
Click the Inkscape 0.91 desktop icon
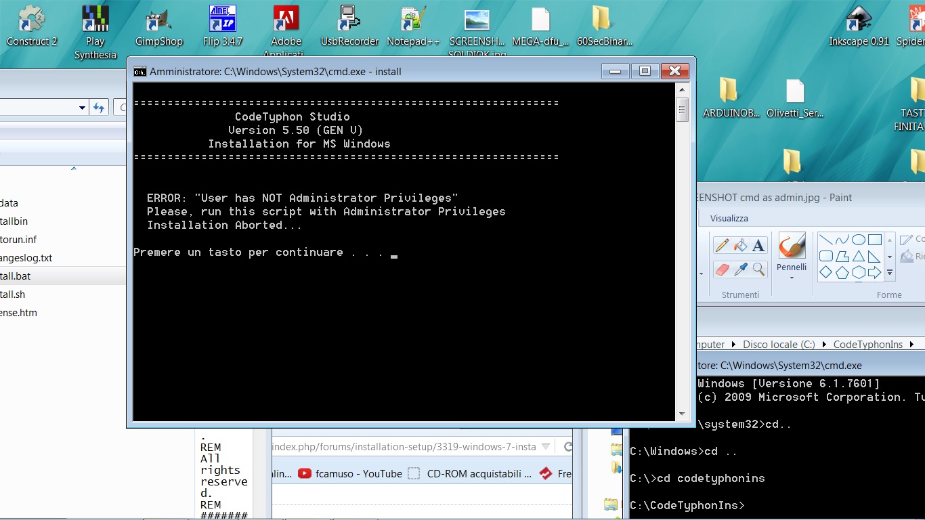pyautogui.click(x=859, y=27)
